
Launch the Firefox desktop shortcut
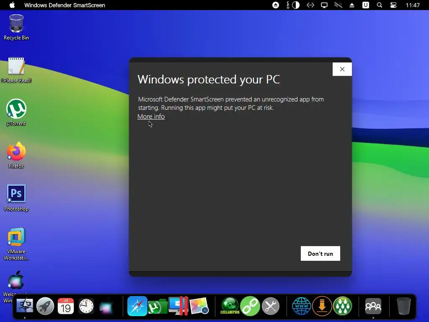click(16, 155)
